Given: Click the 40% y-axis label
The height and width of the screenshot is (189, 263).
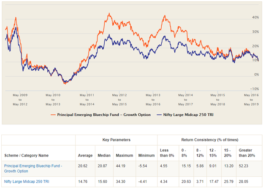Looking at the screenshot, I should point(255,18).
